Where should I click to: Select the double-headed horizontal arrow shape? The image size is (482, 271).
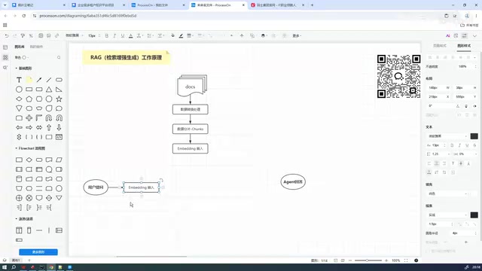[x=39, y=127]
